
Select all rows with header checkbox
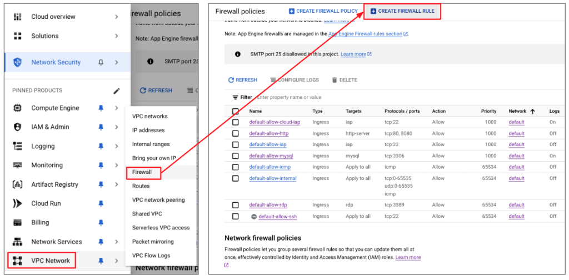235,111
